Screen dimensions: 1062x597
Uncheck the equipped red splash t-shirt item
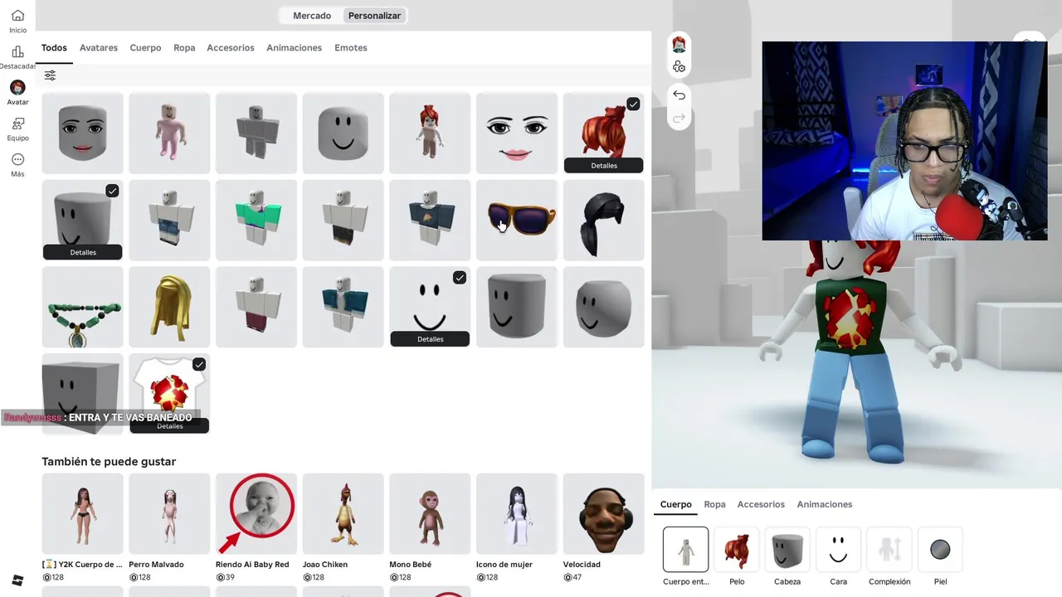199,365
